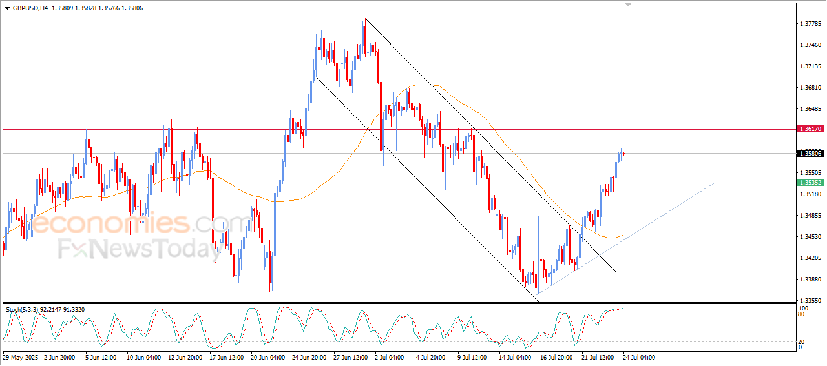Click the black triangle before GBPUSD,H4
The width and height of the screenshot is (827, 366).
(x=7, y=8)
